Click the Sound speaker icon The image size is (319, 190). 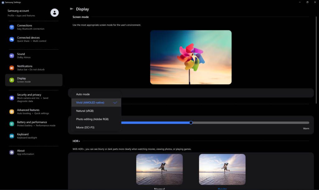click(12, 56)
